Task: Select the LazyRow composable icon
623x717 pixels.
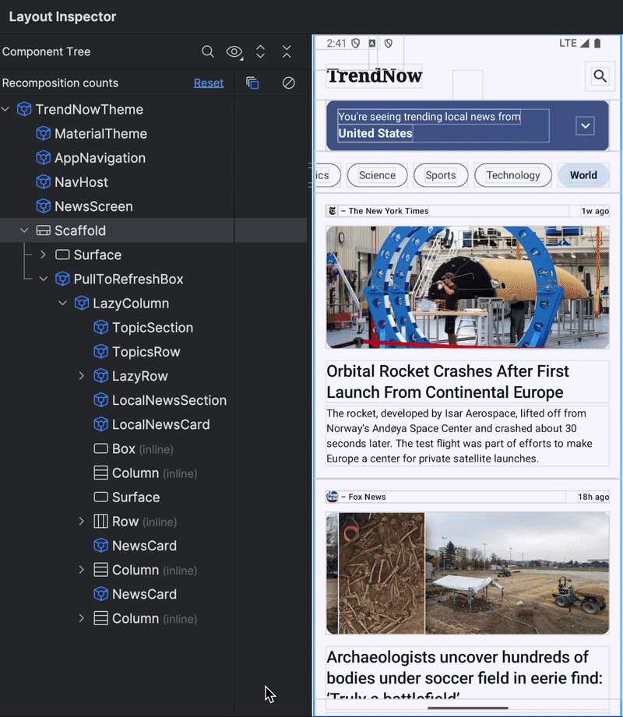Action: pyautogui.click(x=101, y=376)
